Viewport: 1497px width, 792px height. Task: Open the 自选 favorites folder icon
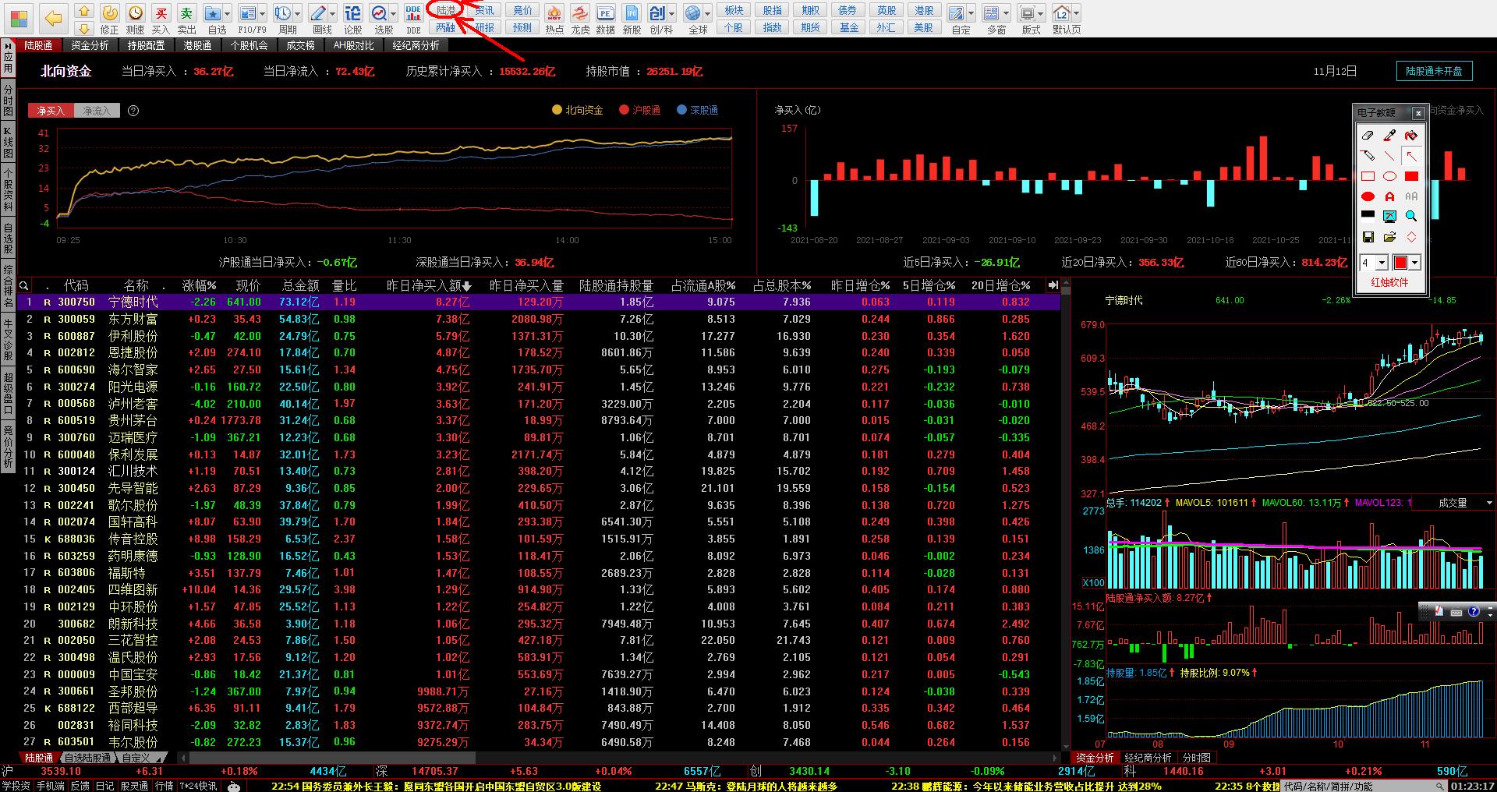212,13
